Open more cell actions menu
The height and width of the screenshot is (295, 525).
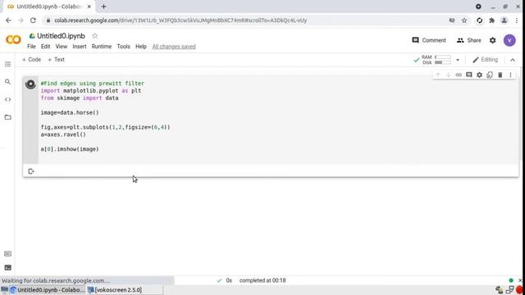pyautogui.click(x=510, y=75)
